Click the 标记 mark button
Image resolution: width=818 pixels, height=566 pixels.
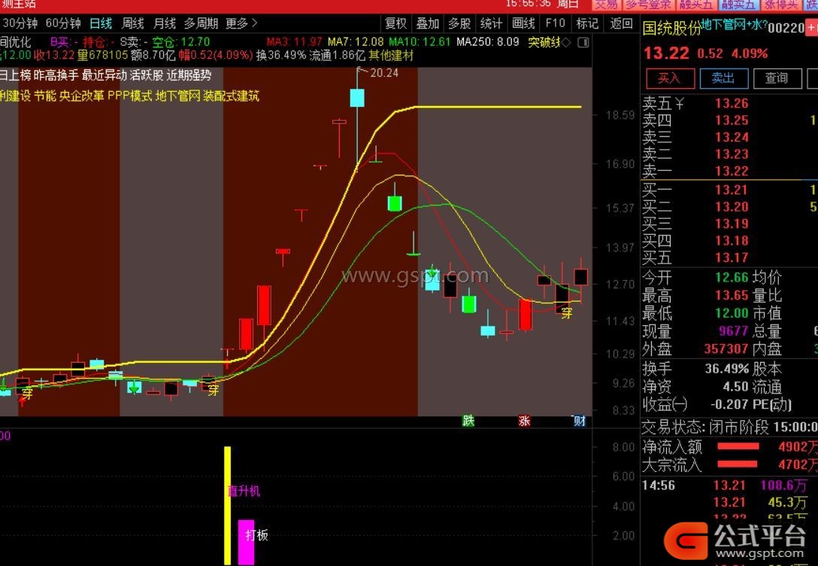point(587,23)
